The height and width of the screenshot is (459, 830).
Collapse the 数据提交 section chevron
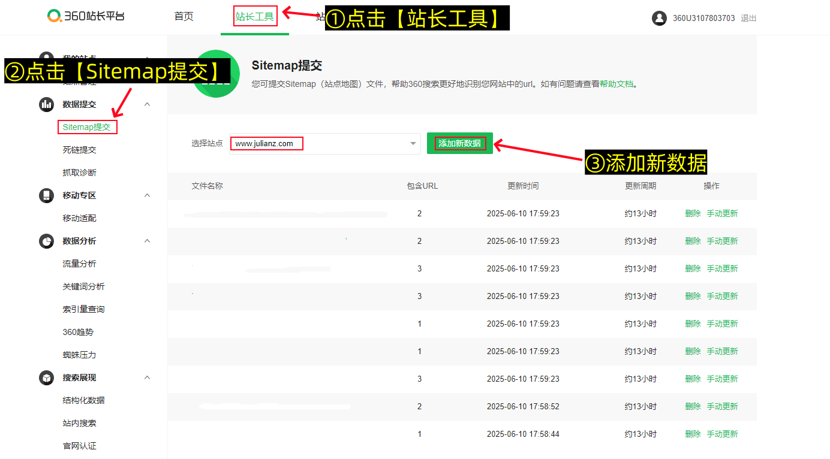[x=148, y=104]
